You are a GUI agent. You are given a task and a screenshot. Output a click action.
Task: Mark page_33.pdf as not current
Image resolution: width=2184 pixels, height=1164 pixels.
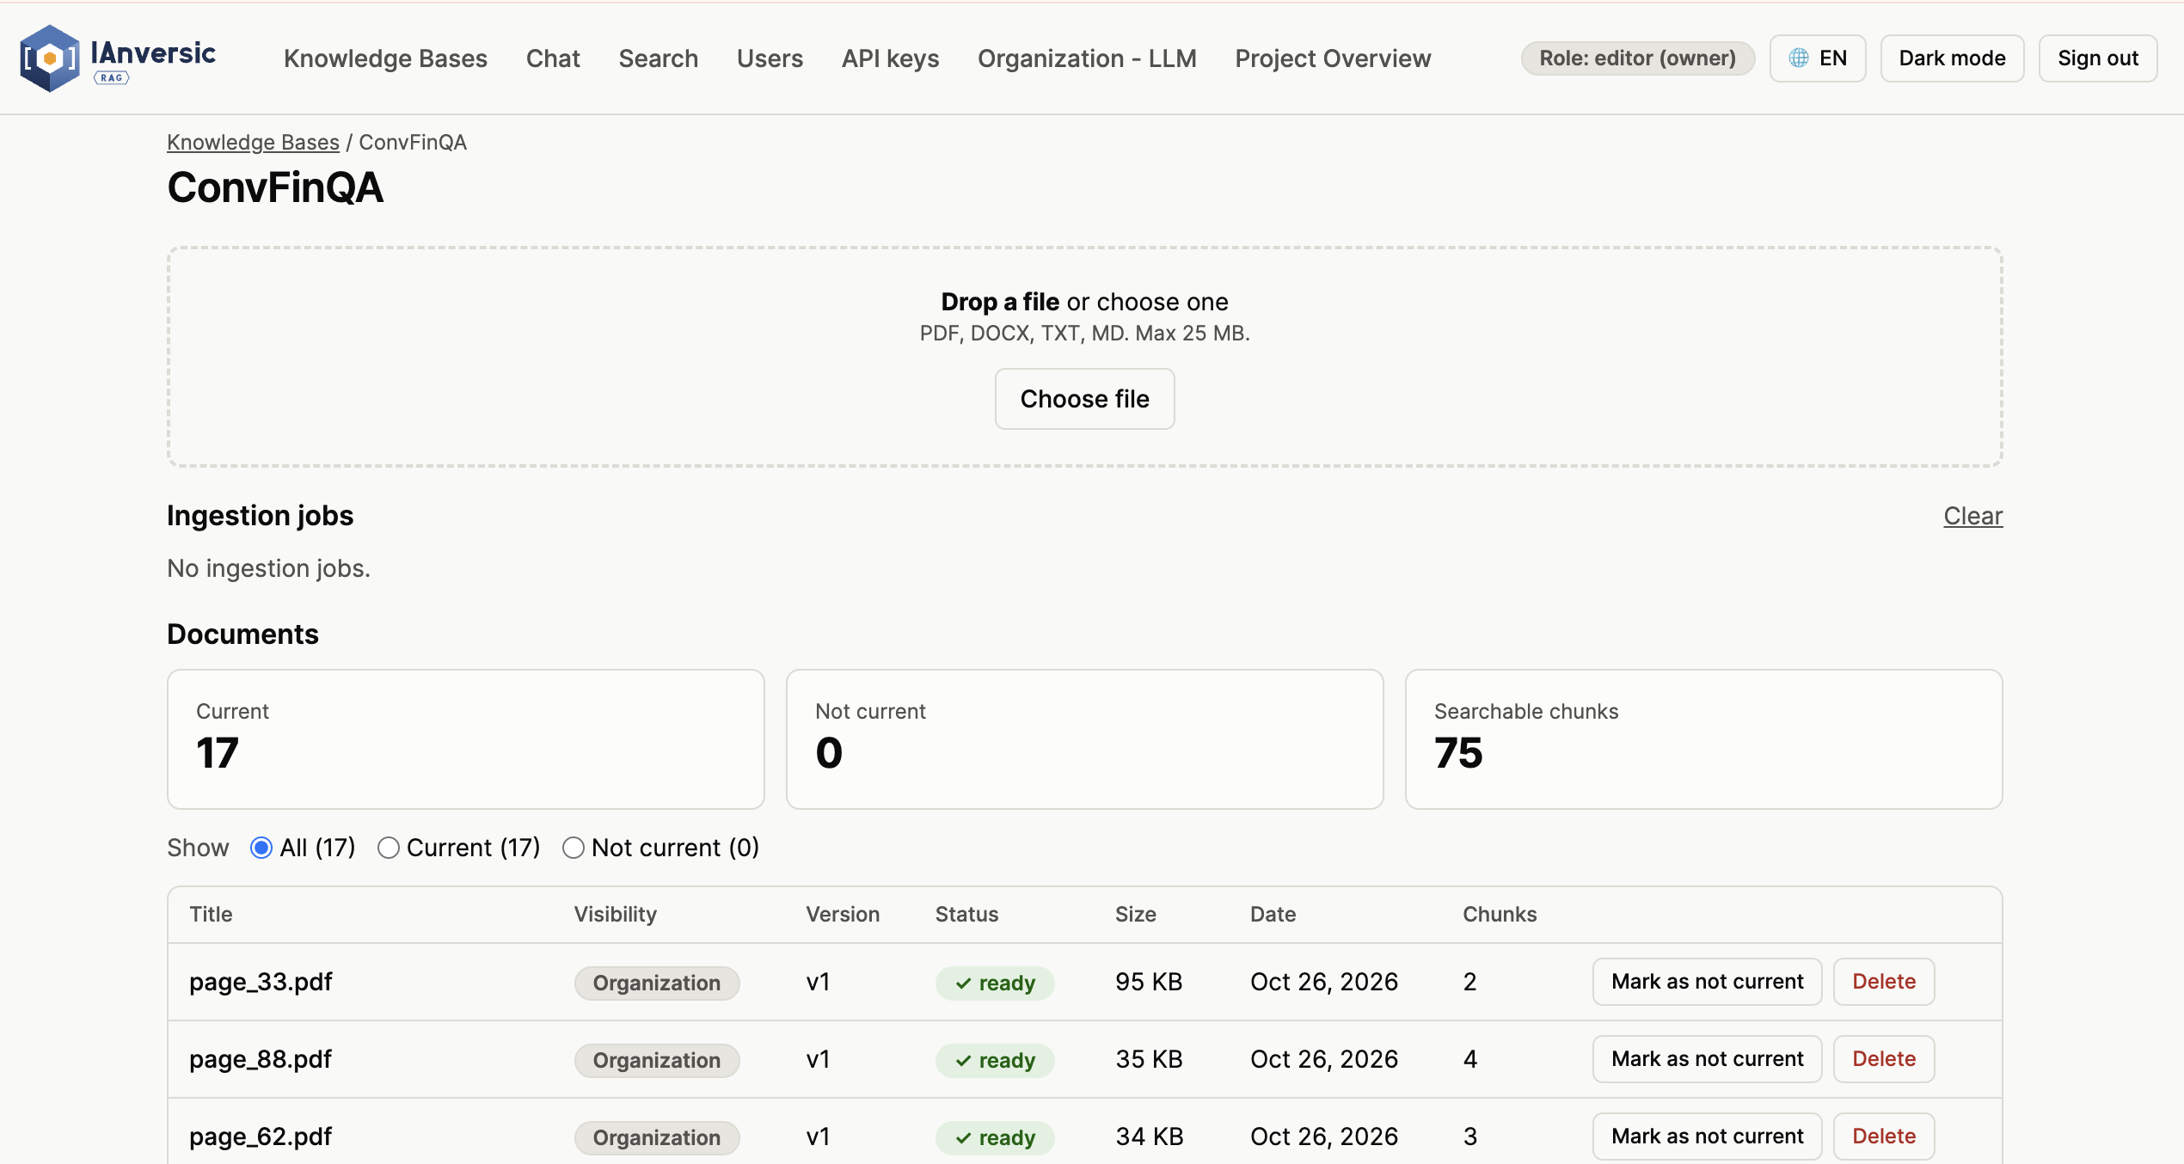tap(1707, 982)
